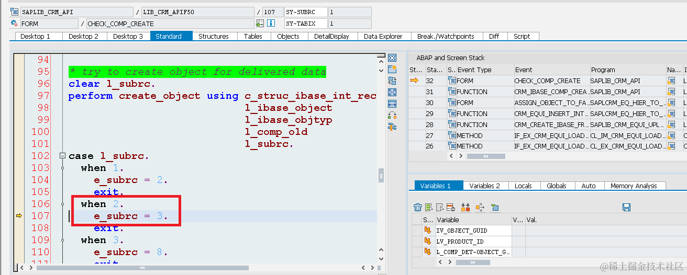This screenshot has height=275, width=687.
Task: Open the Diff tab
Action: [494, 36]
